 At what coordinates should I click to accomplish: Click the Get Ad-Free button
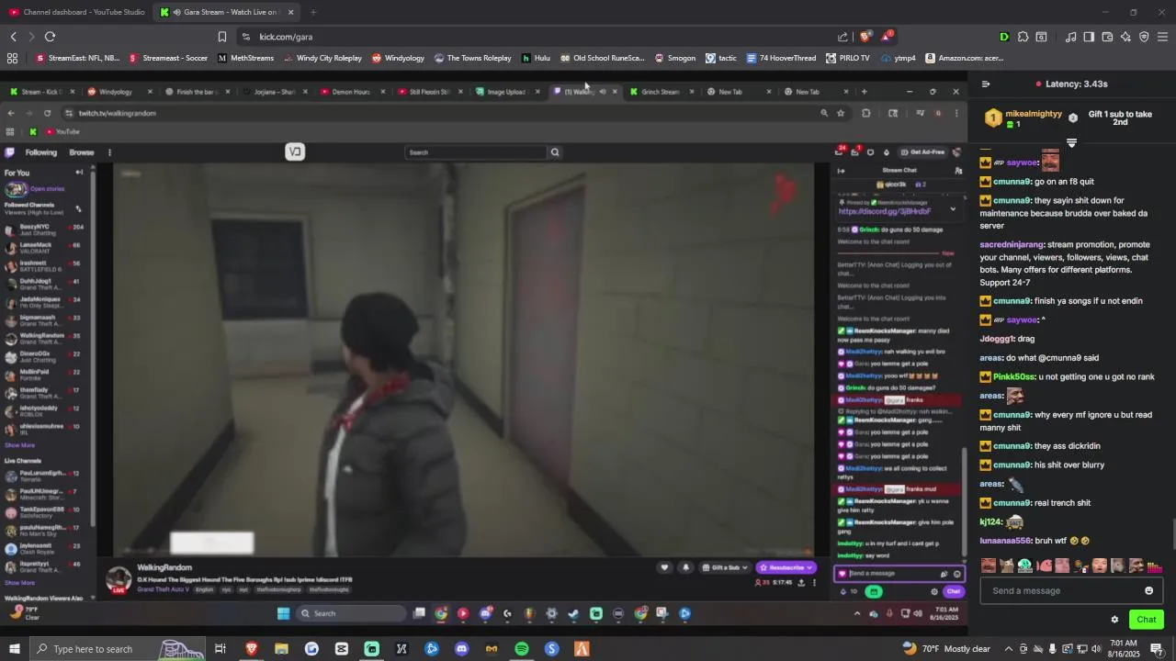click(922, 152)
